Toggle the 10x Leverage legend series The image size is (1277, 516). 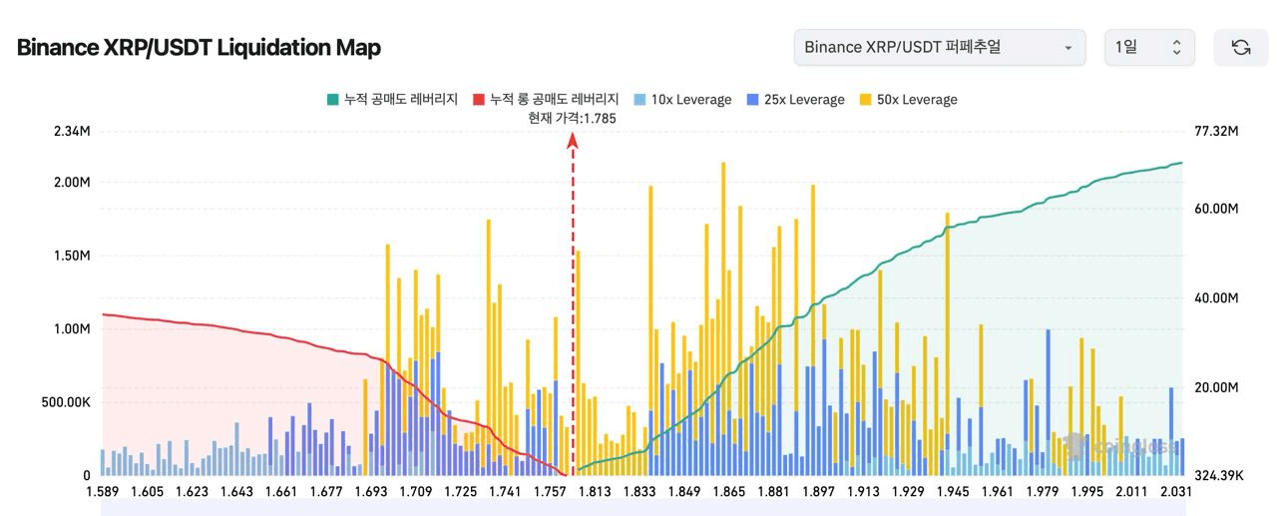click(690, 100)
